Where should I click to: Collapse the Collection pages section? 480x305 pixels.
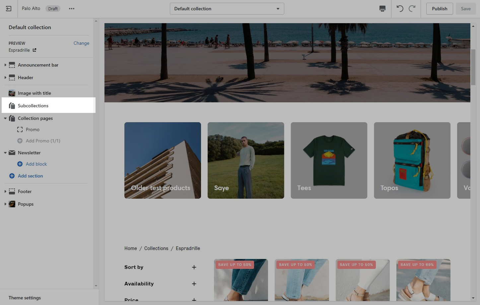5,118
